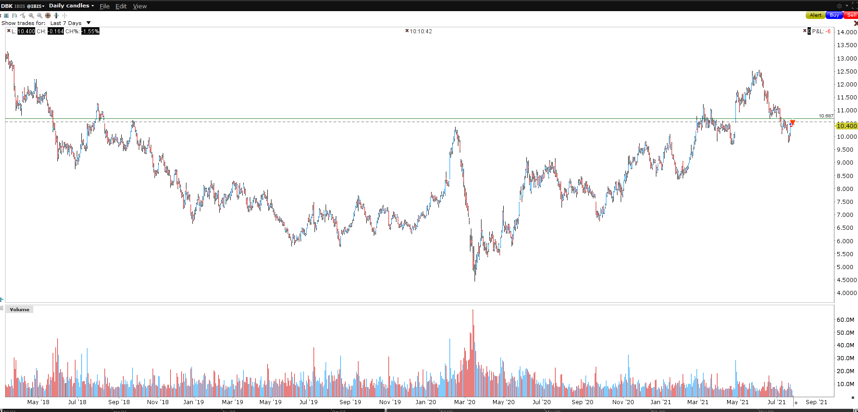Expand the arrow next to the gear icon

click(847, 6)
